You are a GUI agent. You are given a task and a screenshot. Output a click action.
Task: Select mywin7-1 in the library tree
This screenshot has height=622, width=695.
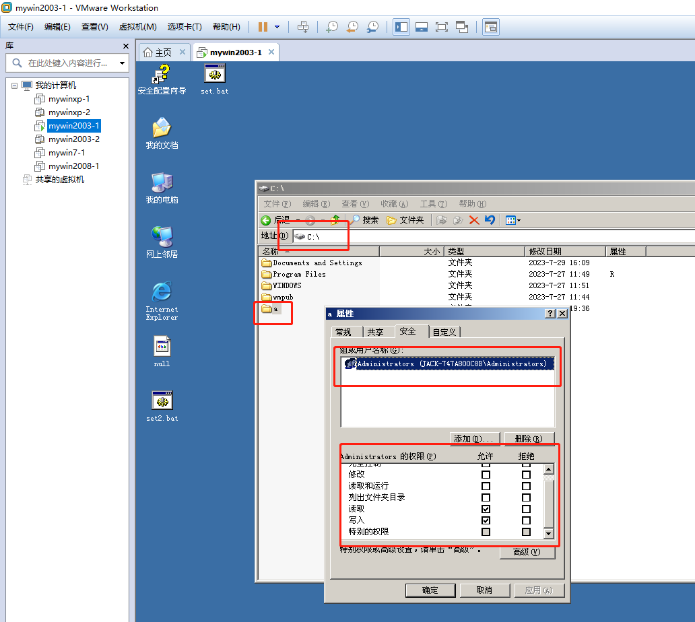(x=67, y=152)
